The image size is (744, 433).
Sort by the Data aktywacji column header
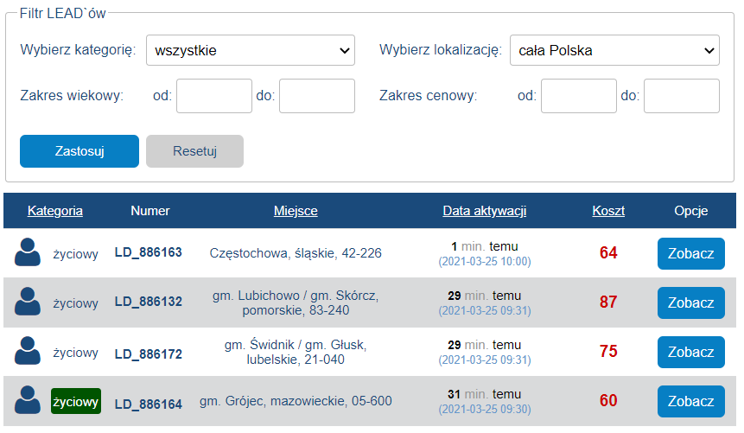(485, 211)
